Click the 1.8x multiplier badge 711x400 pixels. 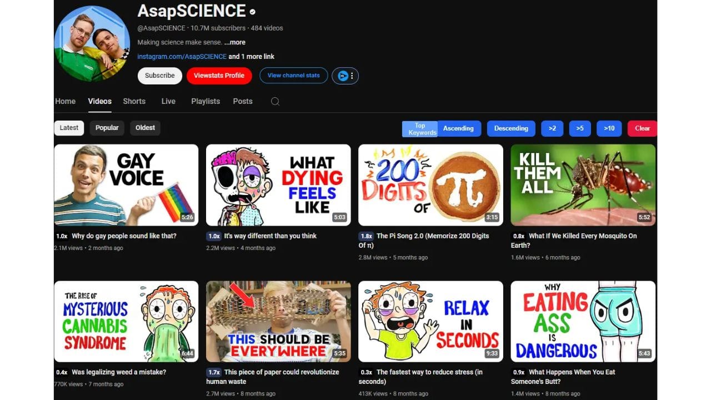tap(366, 236)
